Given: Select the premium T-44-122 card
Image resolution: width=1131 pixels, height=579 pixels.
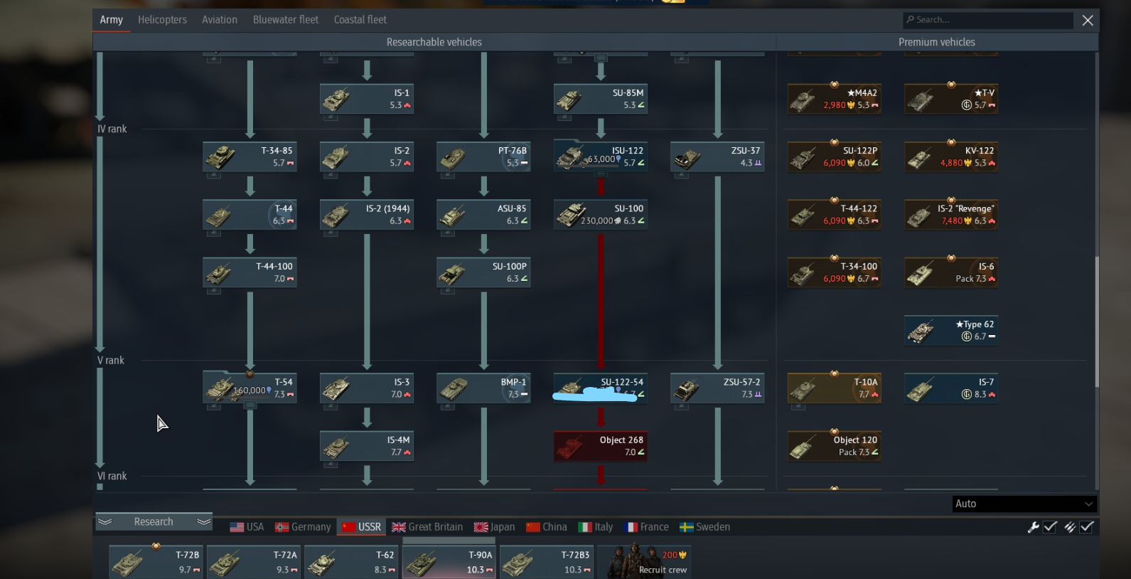Looking at the screenshot, I should click(x=835, y=215).
